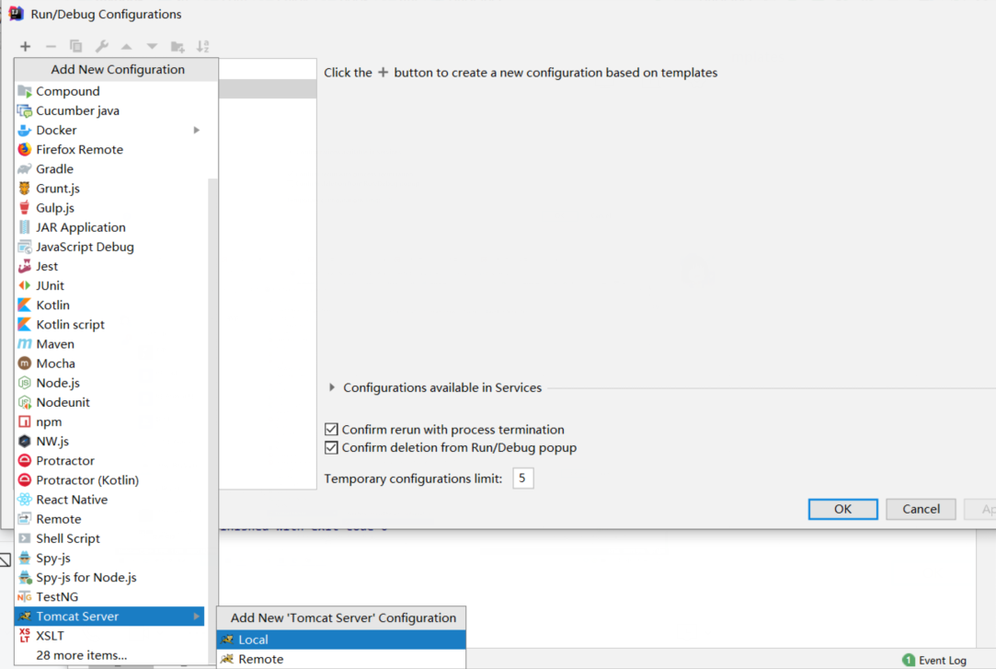The width and height of the screenshot is (996, 669).
Task: Click the Kotlin script icon
Action: point(24,325)
